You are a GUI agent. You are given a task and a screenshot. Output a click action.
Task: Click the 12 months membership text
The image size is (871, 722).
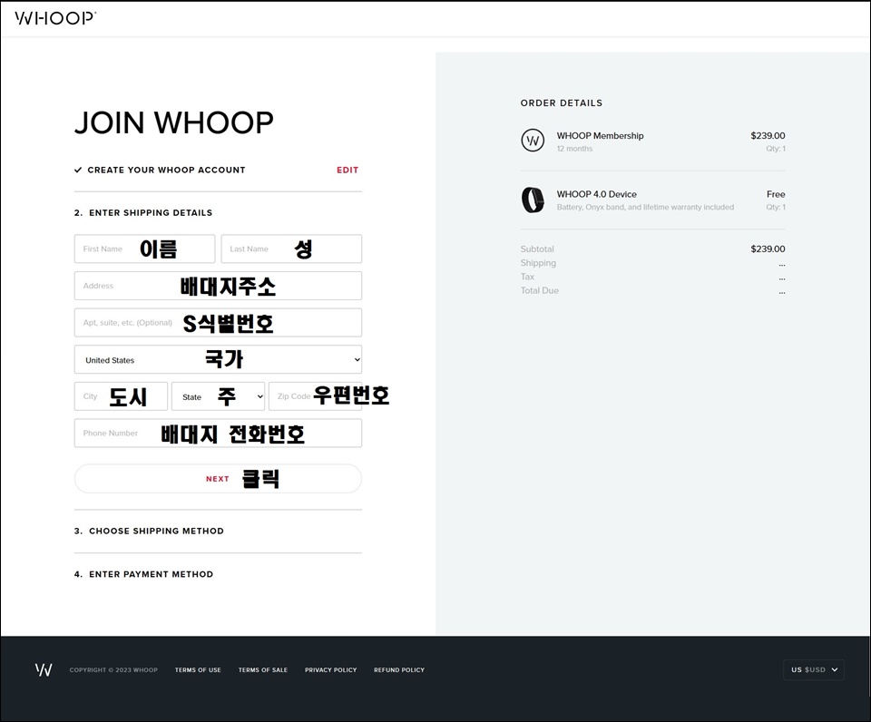(574, 148)
